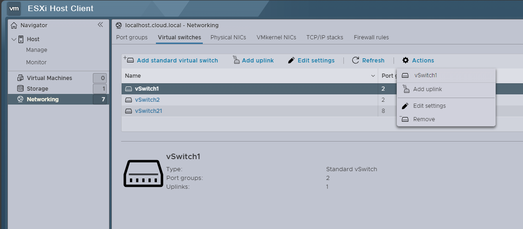Click the Add standard virtual switch icon
Viewport: 523px width, 229px height.
click(x=129, y=60)
